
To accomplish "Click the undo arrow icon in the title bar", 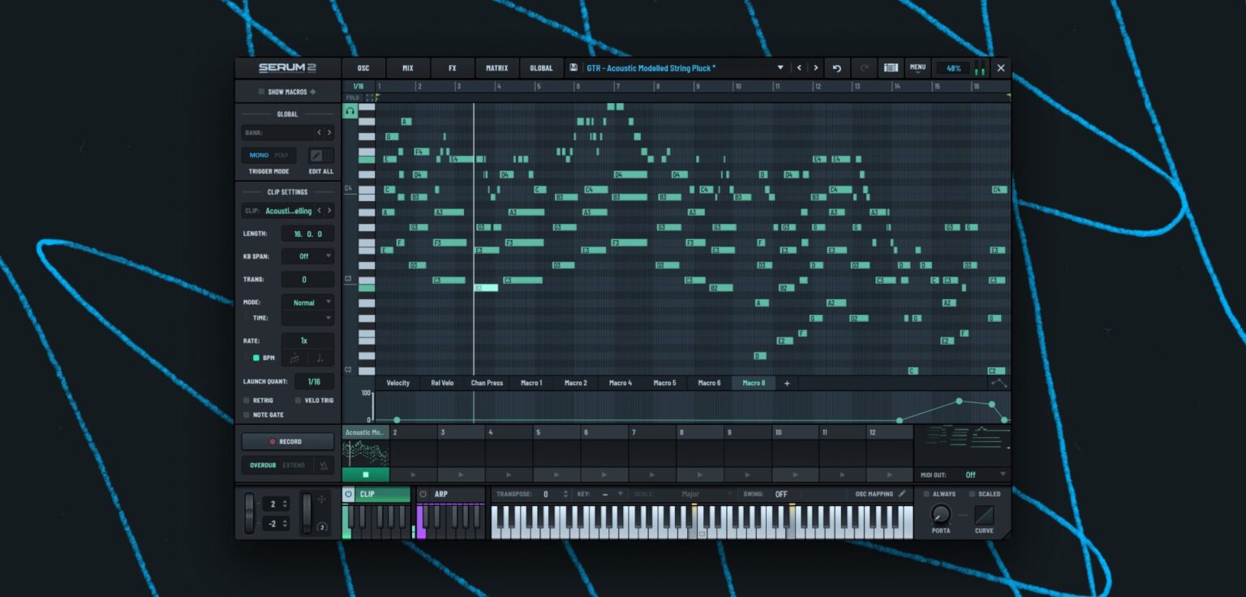I will [x=837, y=68].
